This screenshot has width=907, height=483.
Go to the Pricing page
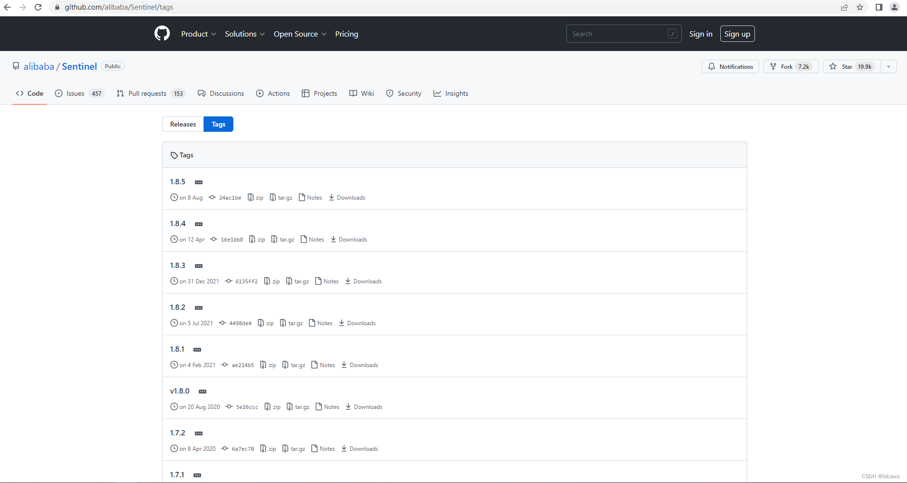pyautogui.click(x=346, y=34)
